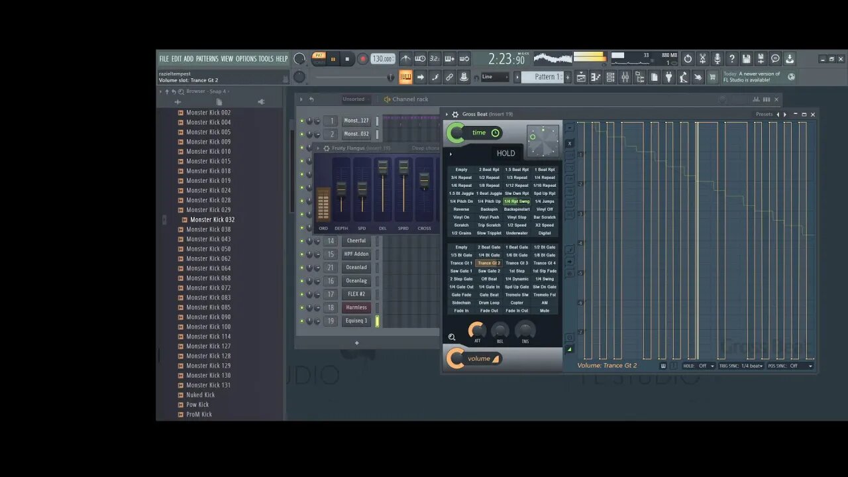Toggle mute LED for Harmless channel

pyautogui.click(x=301, y=308)
